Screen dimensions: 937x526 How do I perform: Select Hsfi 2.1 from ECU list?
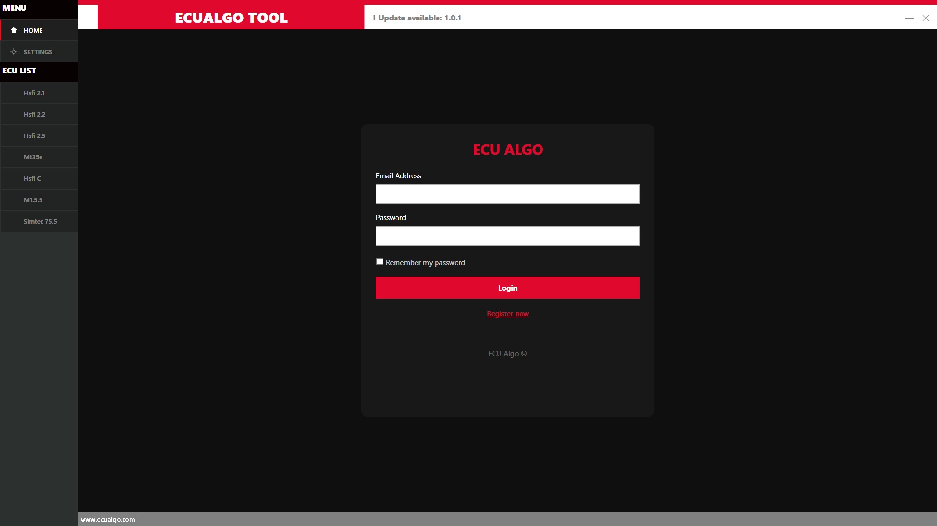[x=39, y=93]
